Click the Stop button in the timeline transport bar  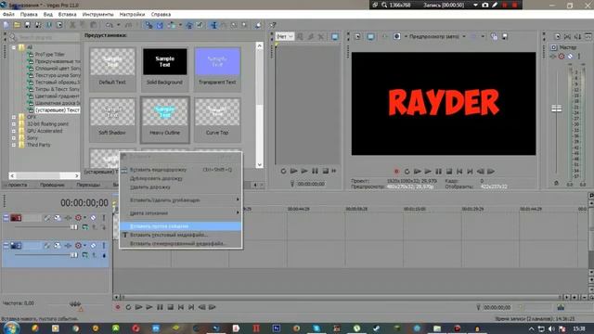[x=171, y=307]
